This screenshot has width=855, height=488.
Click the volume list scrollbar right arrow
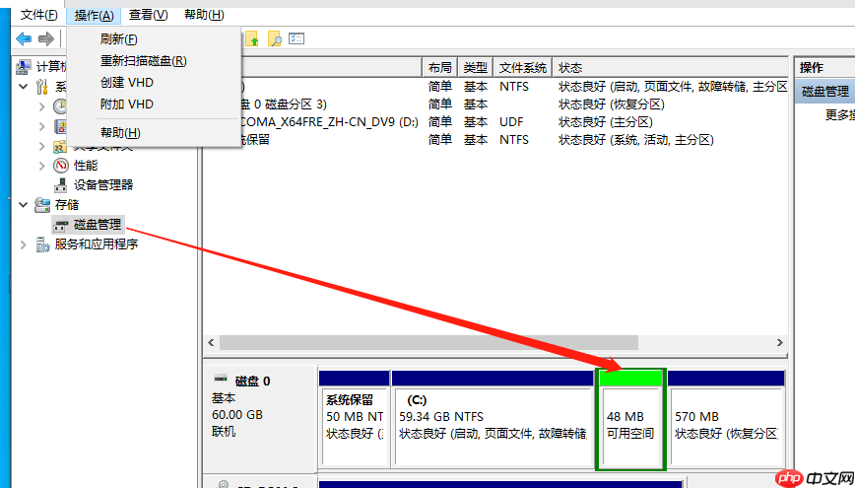click(x=780, y=343)
